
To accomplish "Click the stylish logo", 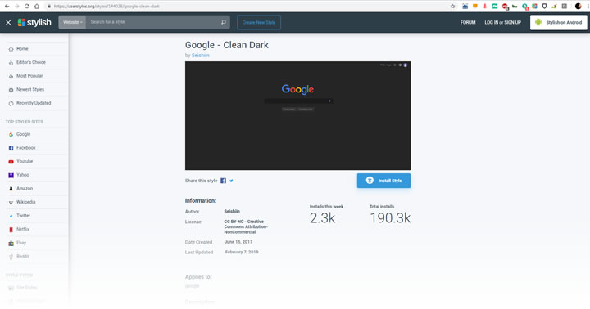I will [34, 22].
